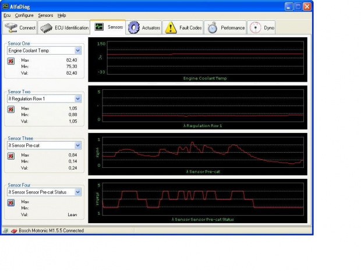Viewport: 361px width, 271px height.
Task: Click the Bosch Motronic M1.5.5 Connected status
Action: pos(51,231)
